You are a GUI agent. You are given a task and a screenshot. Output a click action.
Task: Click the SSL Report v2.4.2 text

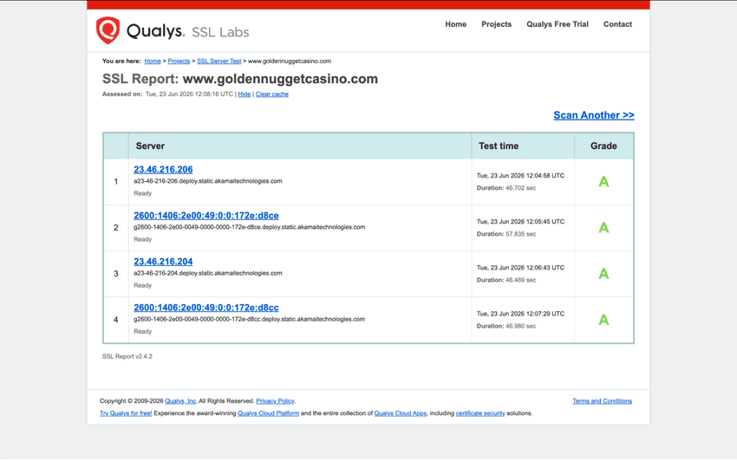pos(127,356)
